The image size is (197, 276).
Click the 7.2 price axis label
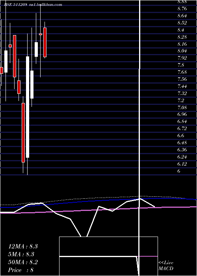(x=180, y=100)
